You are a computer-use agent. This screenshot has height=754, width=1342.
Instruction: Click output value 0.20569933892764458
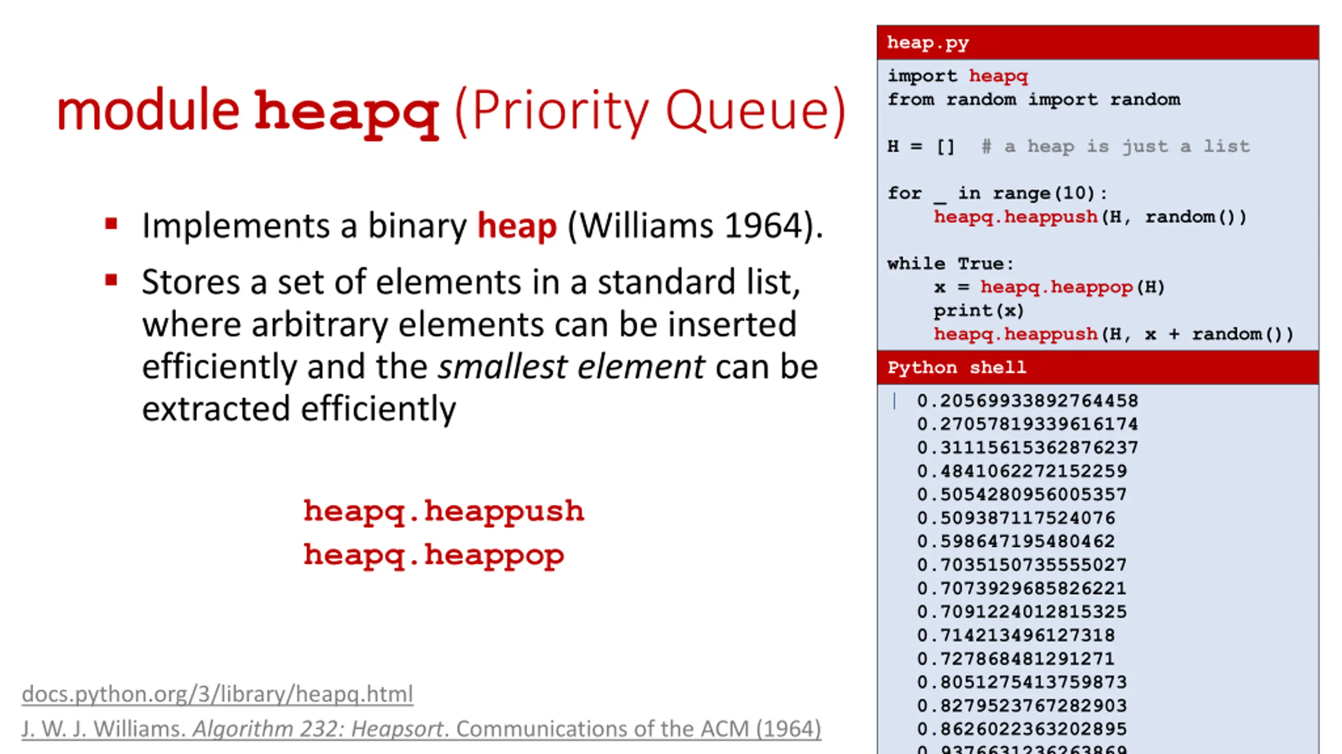point(1027,401)
